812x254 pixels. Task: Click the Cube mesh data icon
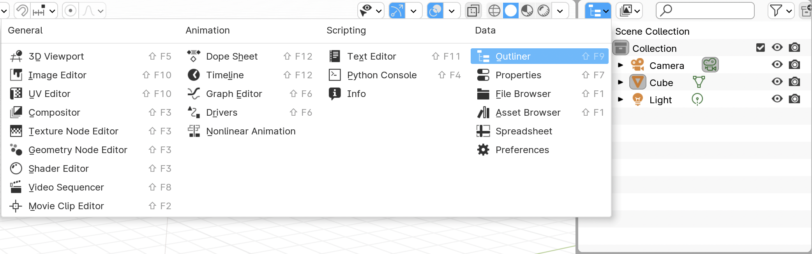click(x=699, y=82)
